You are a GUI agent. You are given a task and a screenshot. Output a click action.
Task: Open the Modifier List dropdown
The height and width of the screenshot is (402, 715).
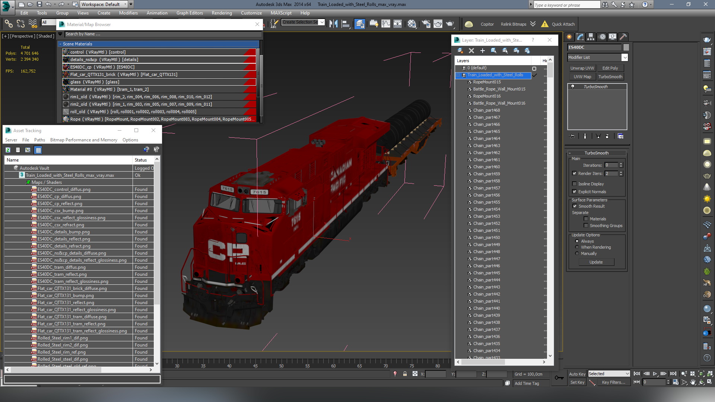pos(597,57)
